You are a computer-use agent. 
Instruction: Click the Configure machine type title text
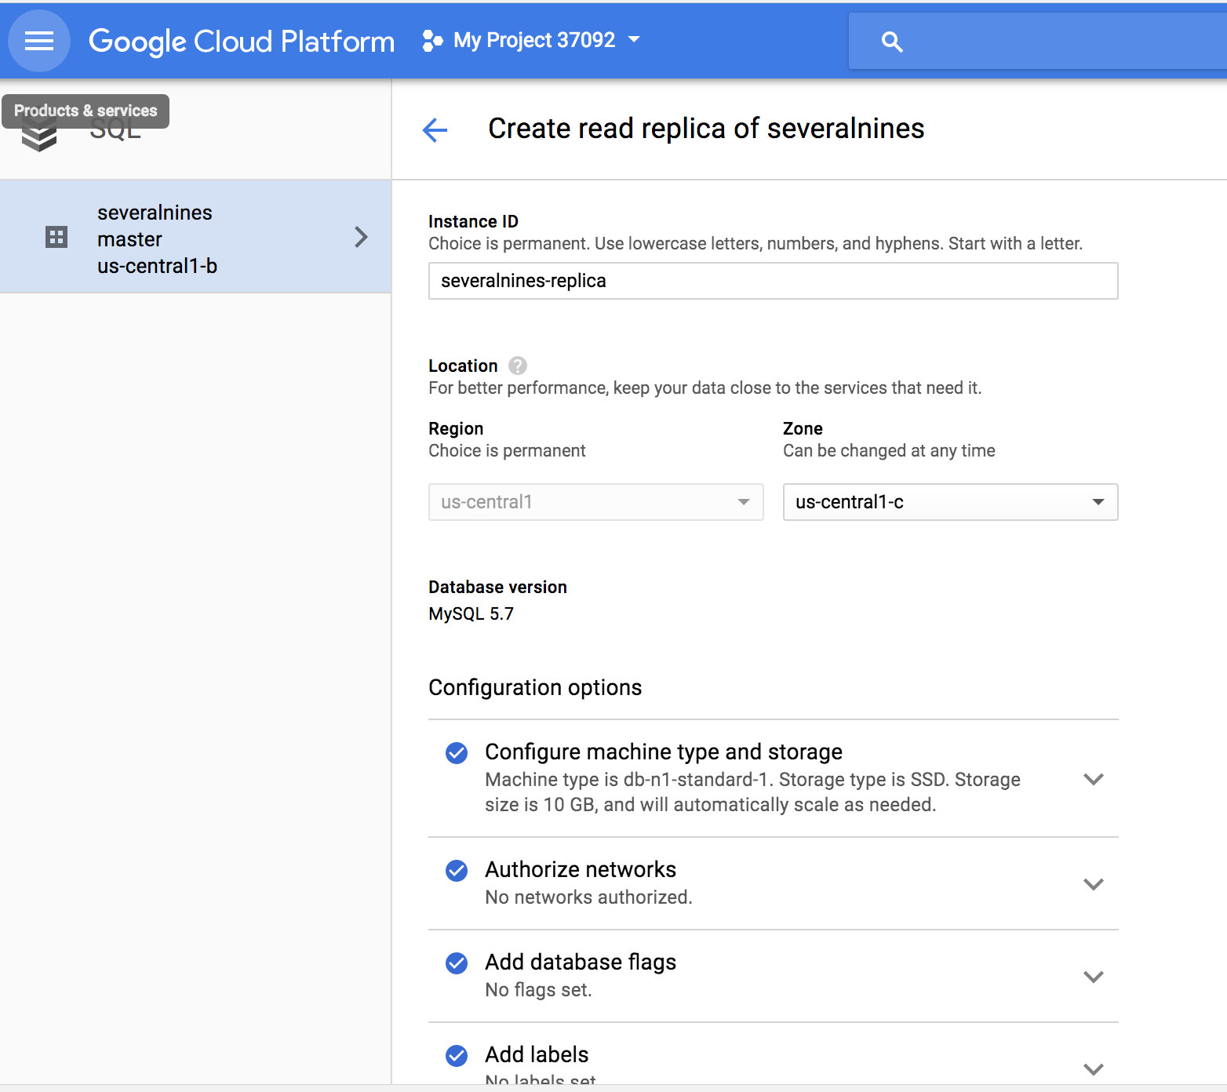pyautogui.click(x=664, y=752)
